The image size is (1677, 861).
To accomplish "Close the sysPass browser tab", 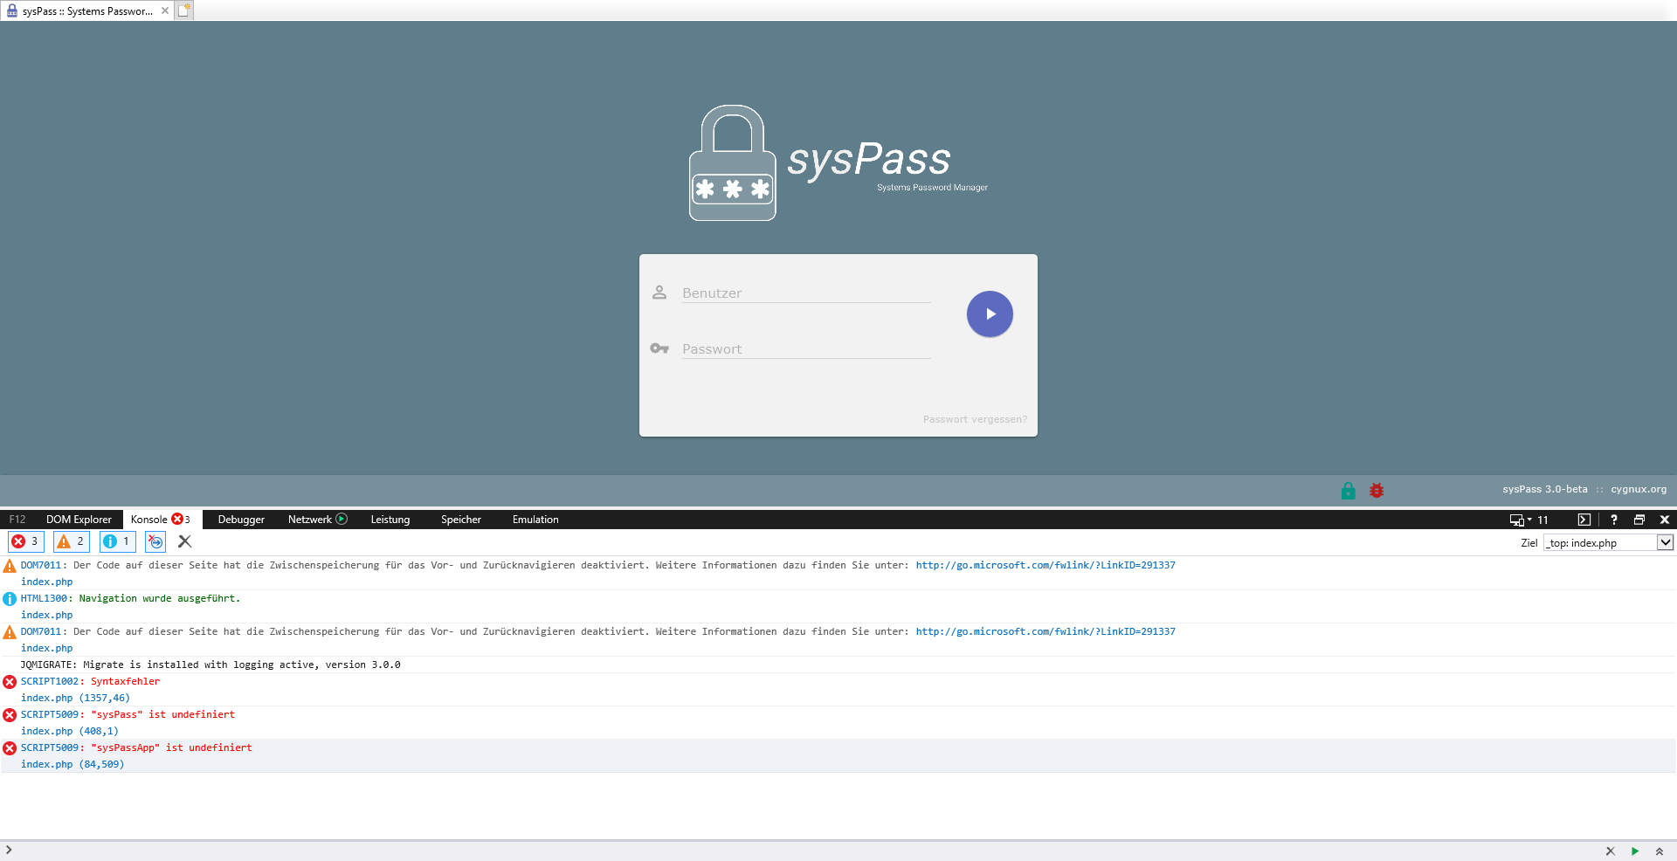I will point(165,10).
